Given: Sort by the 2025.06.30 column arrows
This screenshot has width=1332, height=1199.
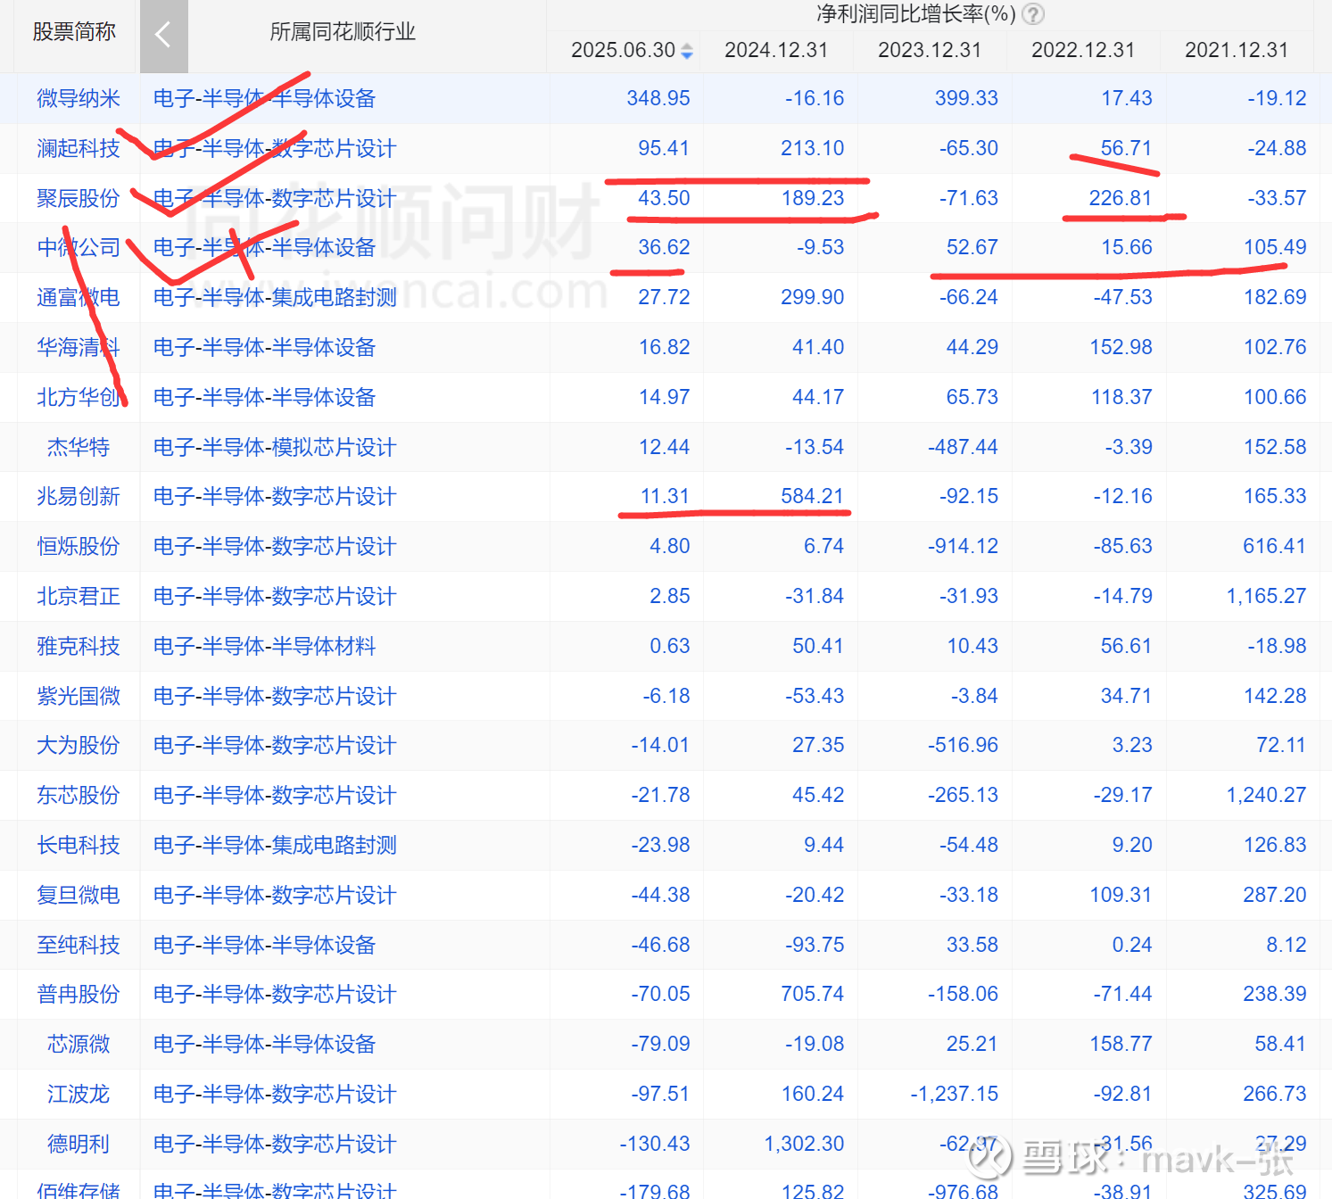Looking at the screenshot, I should [687, 51].
